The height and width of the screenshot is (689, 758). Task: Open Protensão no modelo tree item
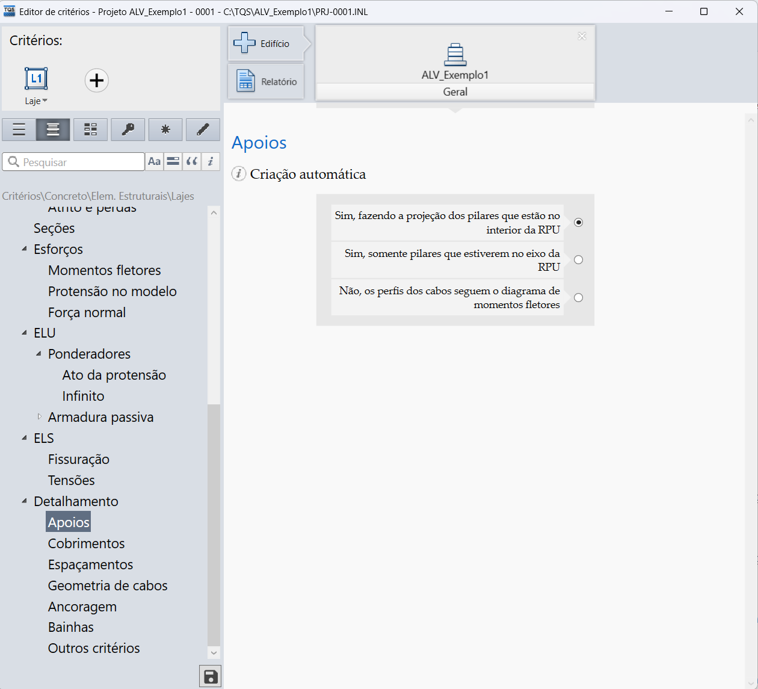112,291
